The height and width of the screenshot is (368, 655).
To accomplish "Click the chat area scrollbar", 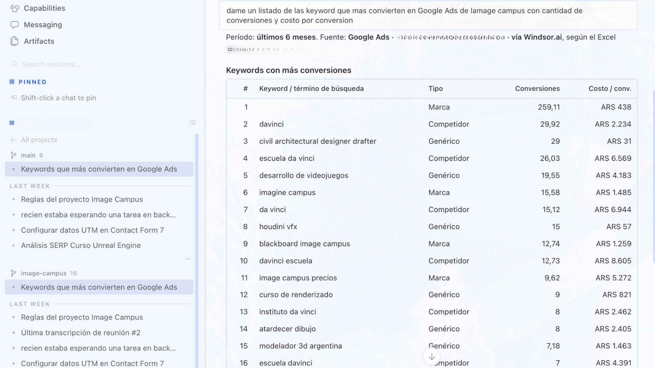I will 654,177.
